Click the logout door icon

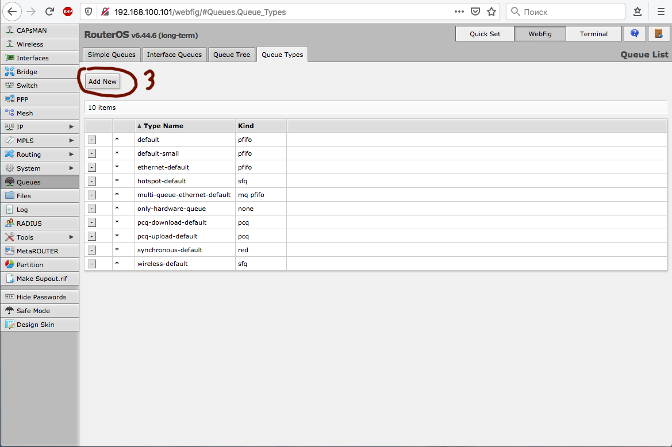tap(659, 33)
